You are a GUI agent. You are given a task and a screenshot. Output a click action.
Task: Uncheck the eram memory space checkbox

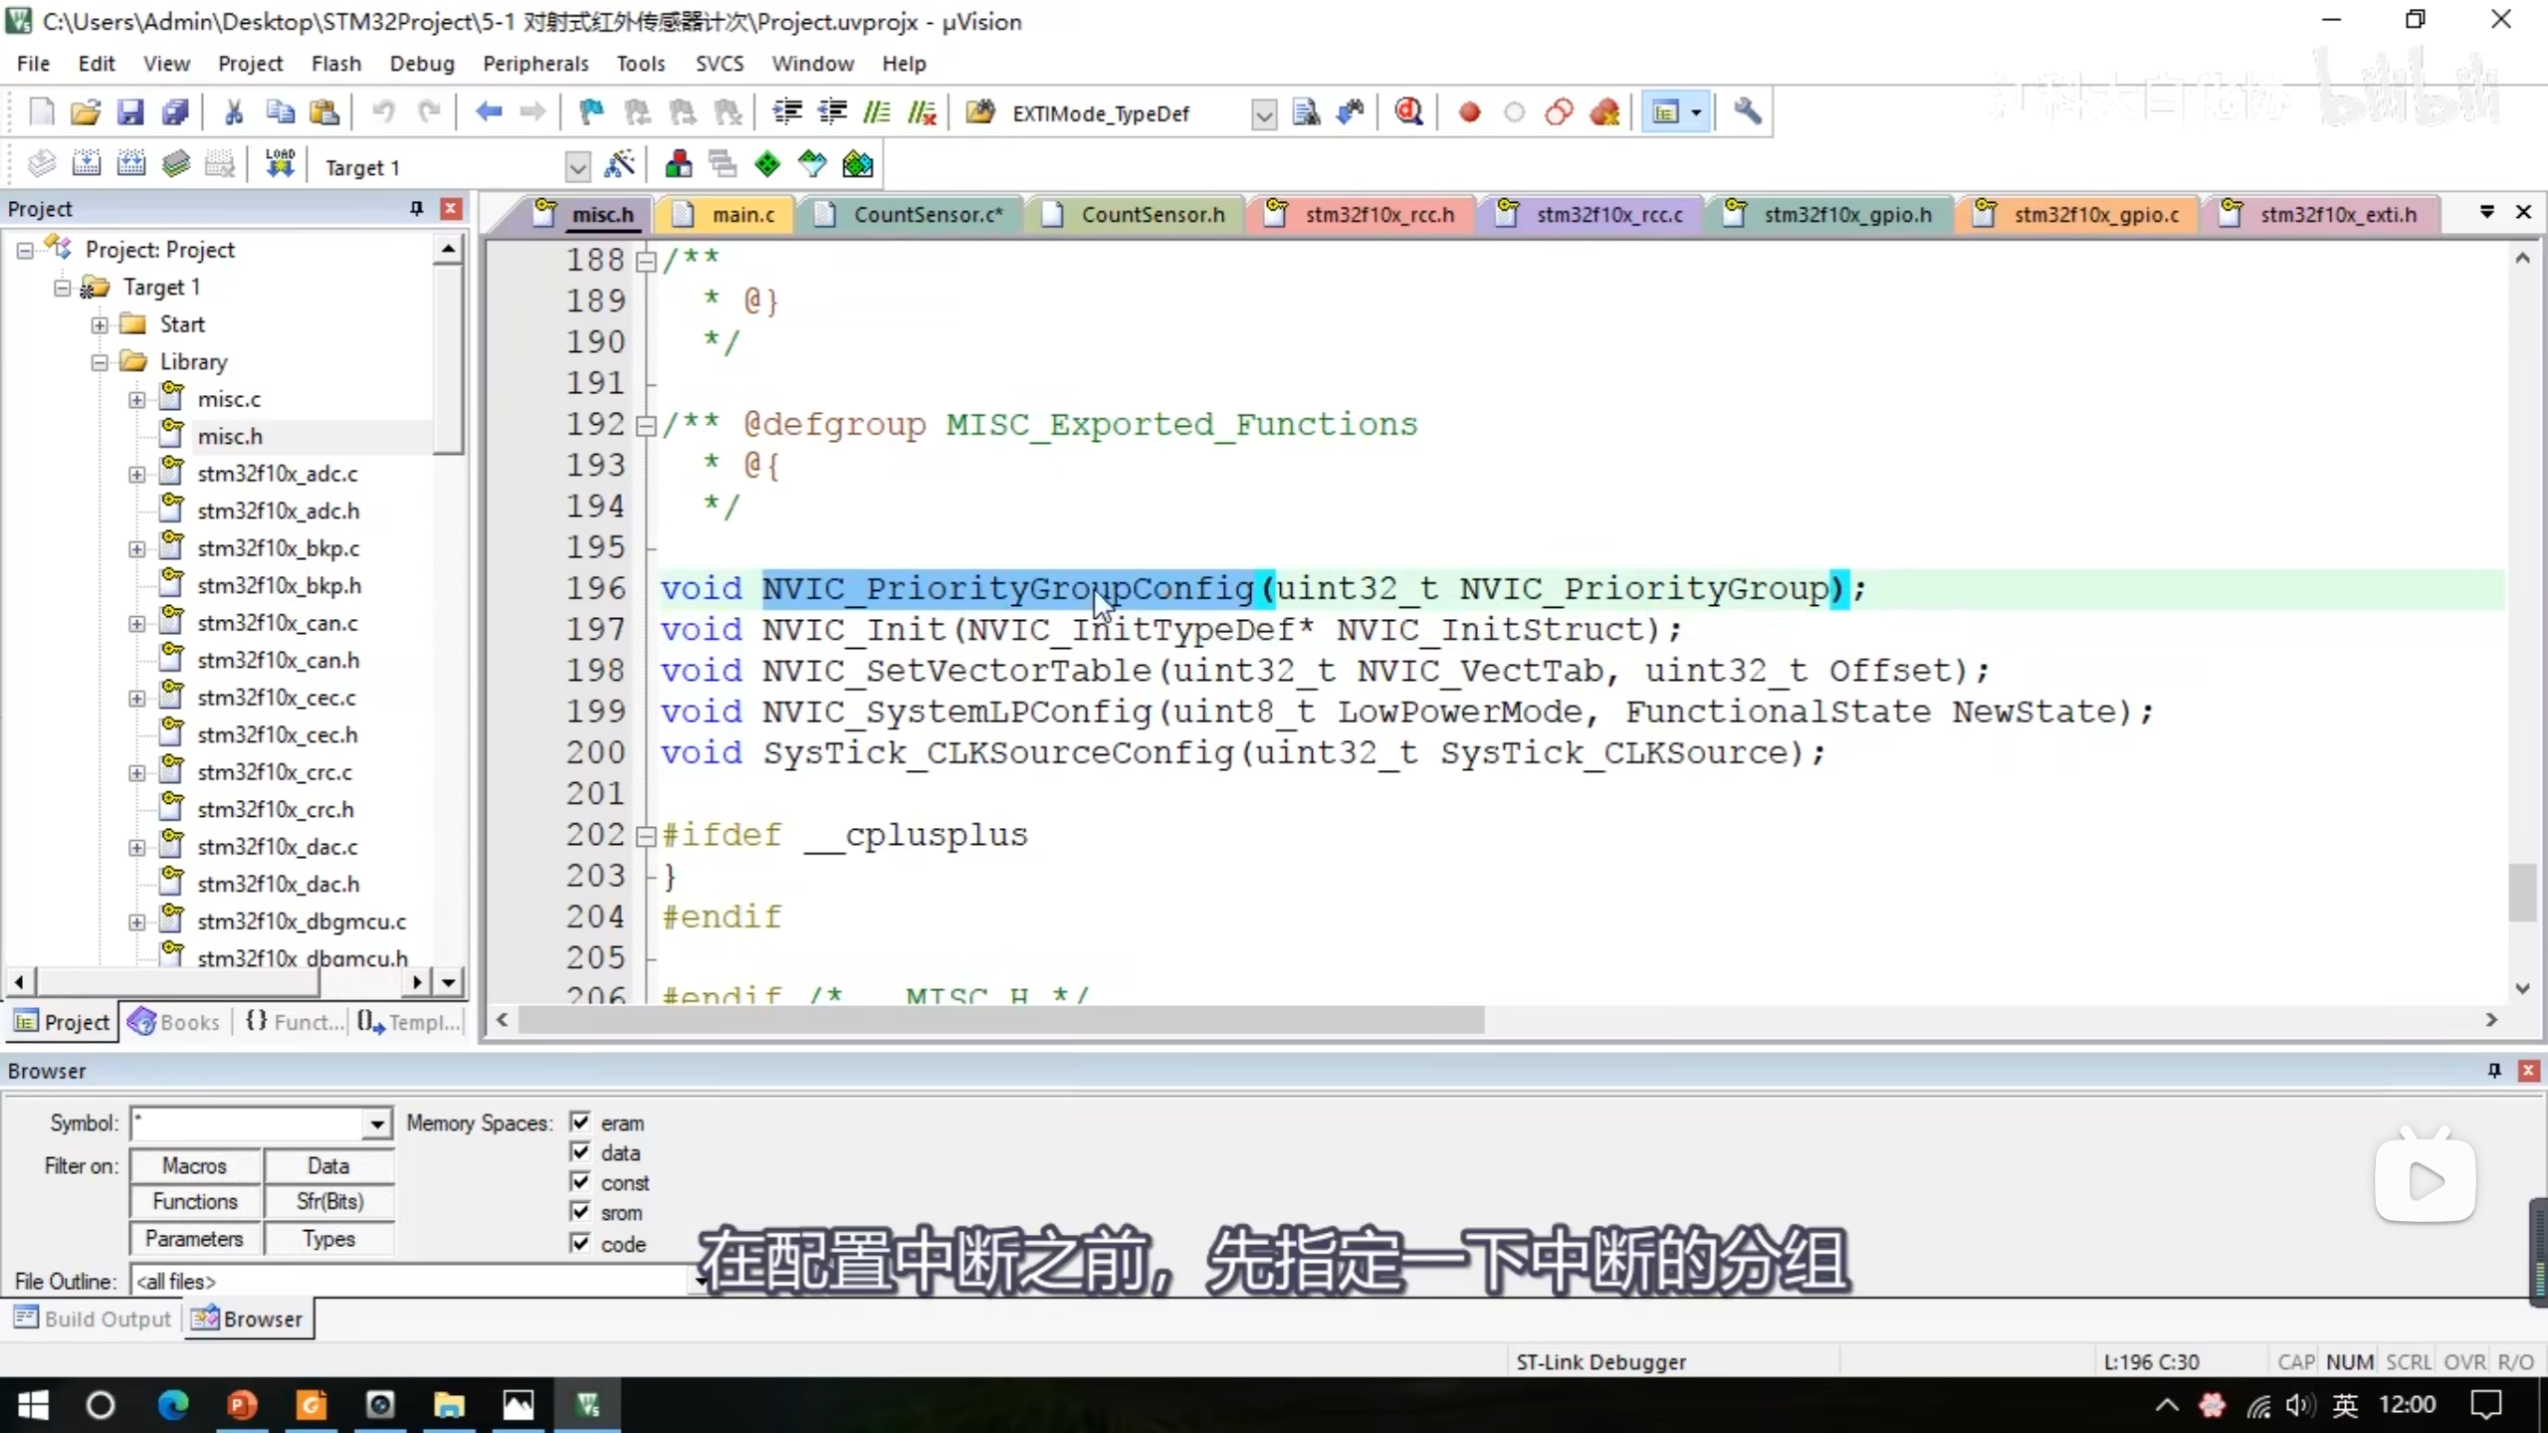pos(580,1123)
